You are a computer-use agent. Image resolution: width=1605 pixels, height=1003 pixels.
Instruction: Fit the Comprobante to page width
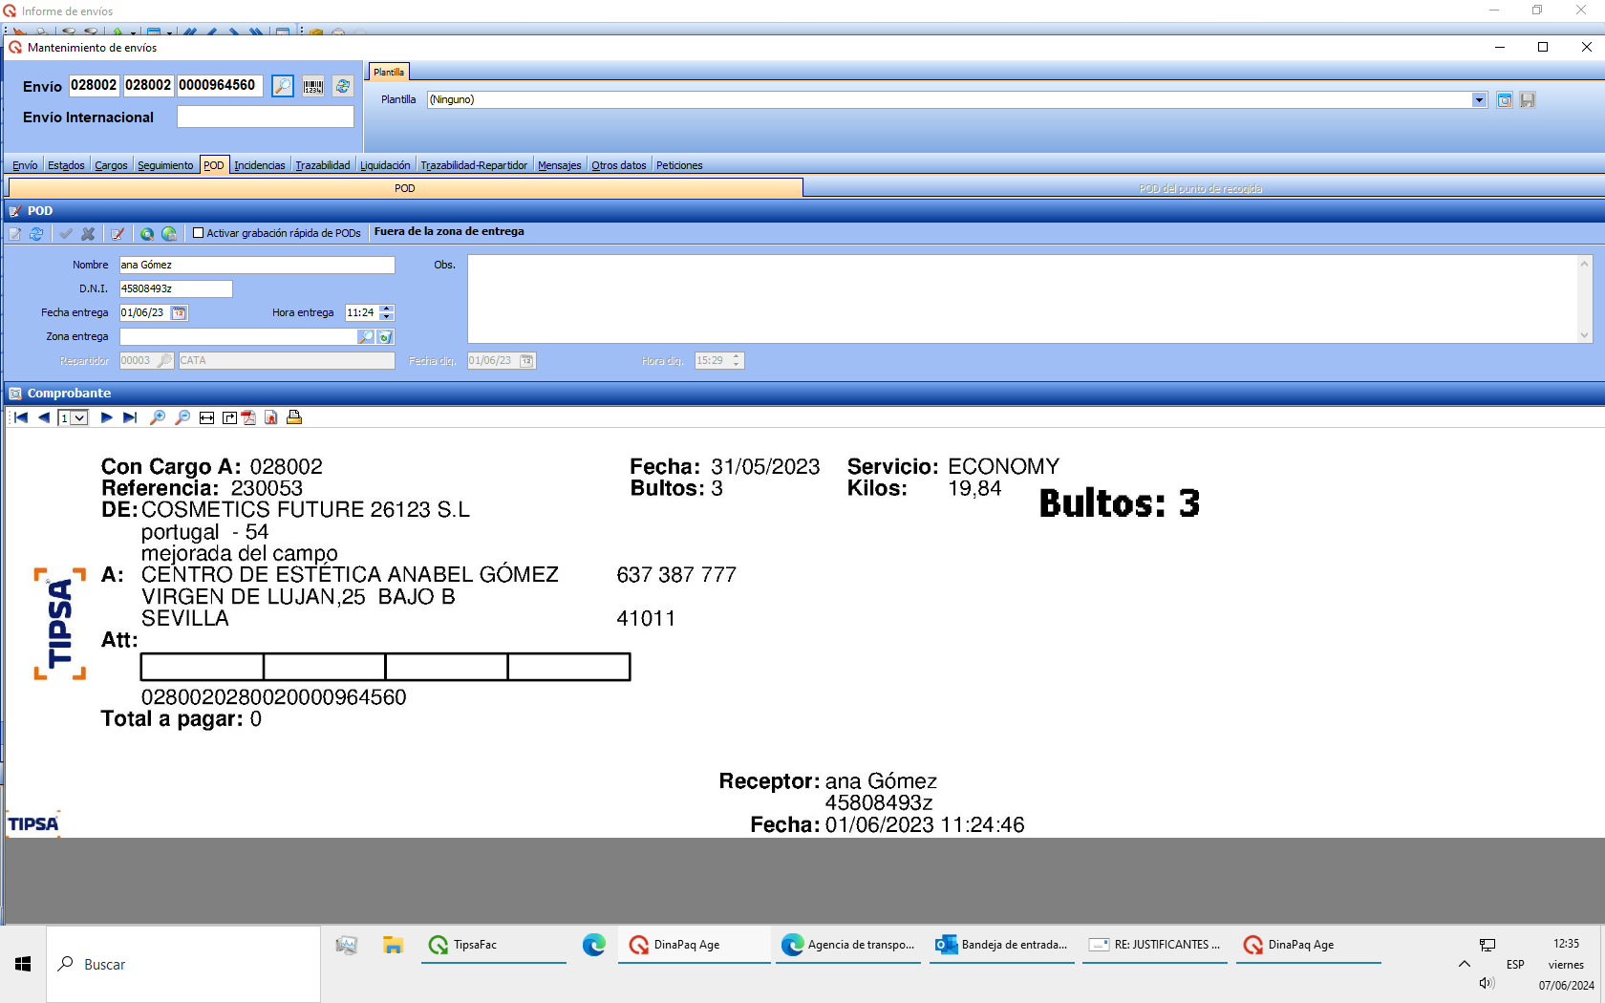206,417
